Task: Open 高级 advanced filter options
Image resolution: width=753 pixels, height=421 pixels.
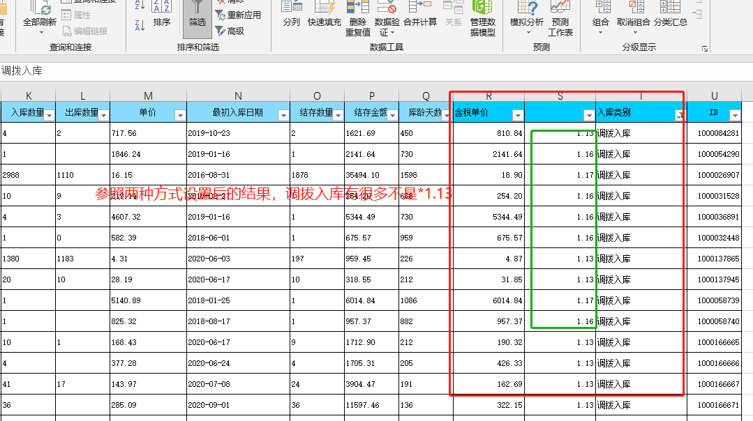Action: click(x=230, y=31)
